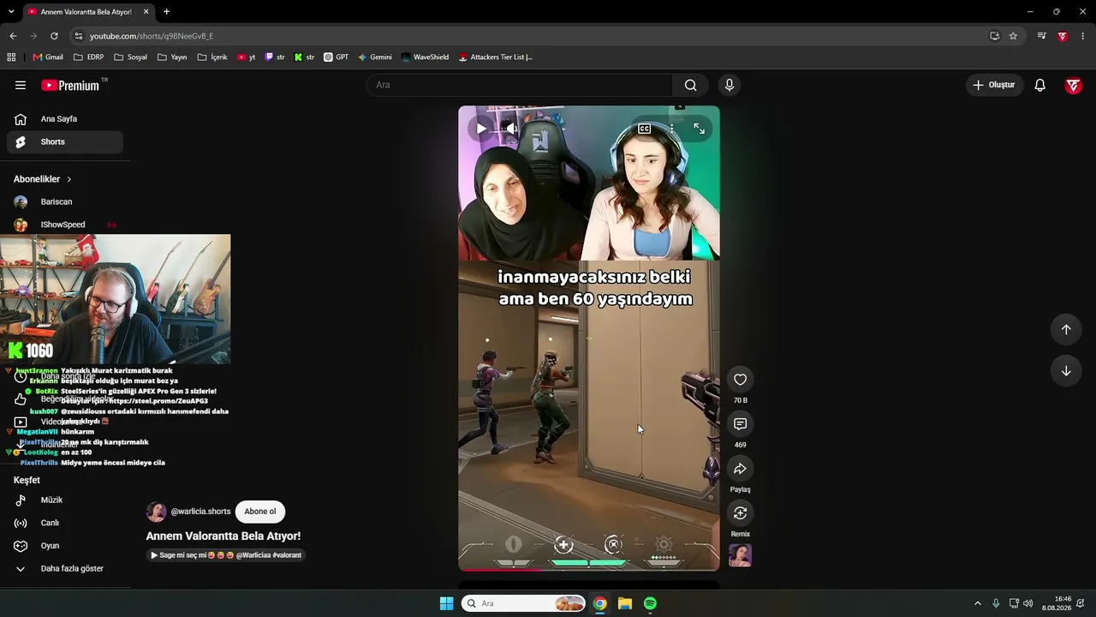Image resolution: width=1096 pixels, height=617 pixels.
Task: Enter fullscreen on the Shorts player
Action: point(700,129)
